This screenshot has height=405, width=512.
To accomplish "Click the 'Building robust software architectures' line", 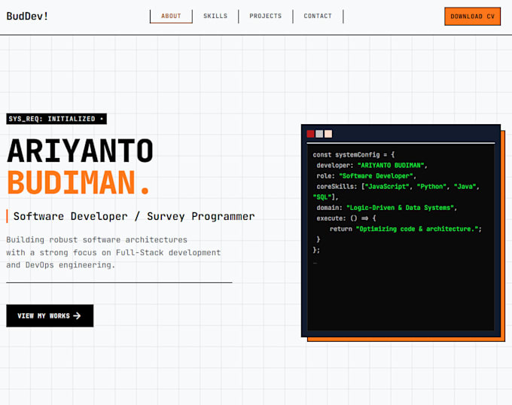I will pos(96,240).
